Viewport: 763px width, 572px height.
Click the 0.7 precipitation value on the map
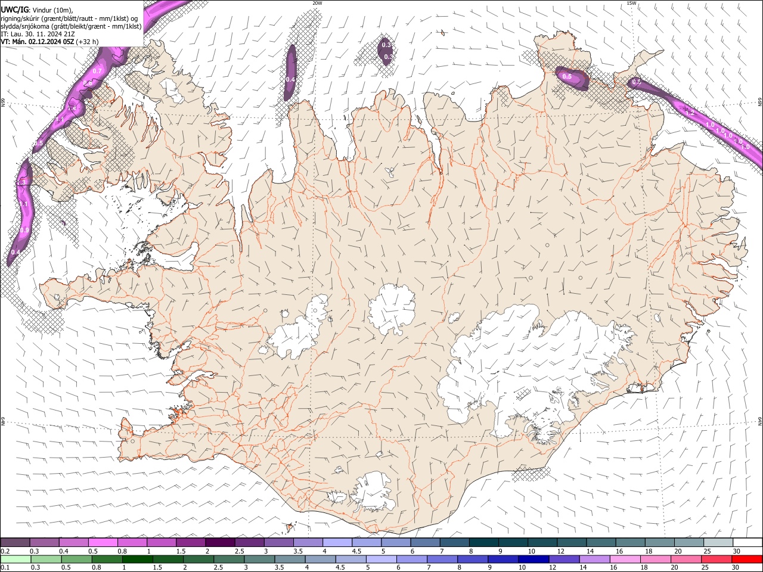point(97,71)
